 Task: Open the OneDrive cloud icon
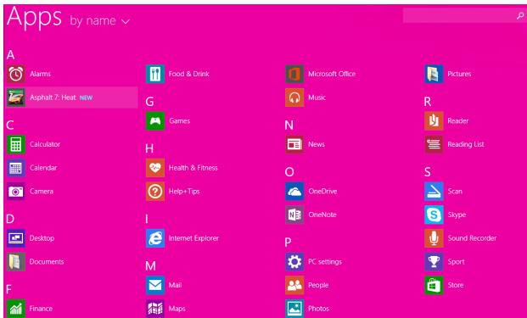pos(294,192)
